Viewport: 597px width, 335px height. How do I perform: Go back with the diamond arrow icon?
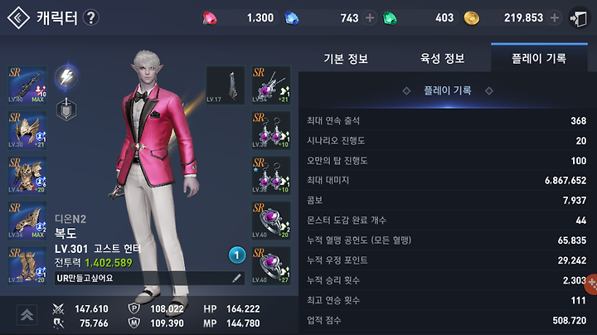18,18
